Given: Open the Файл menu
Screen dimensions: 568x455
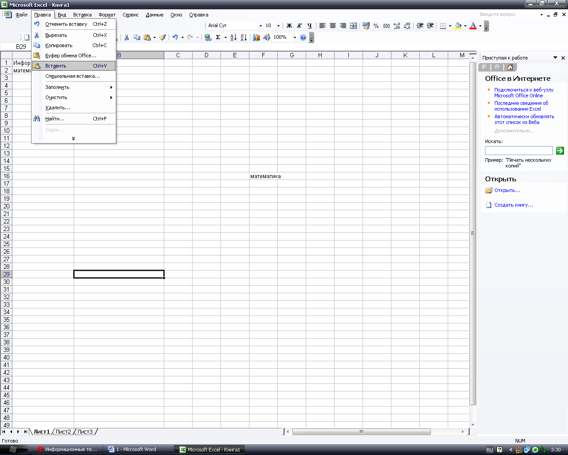Looking at the screenshot, I should [22, 15].
